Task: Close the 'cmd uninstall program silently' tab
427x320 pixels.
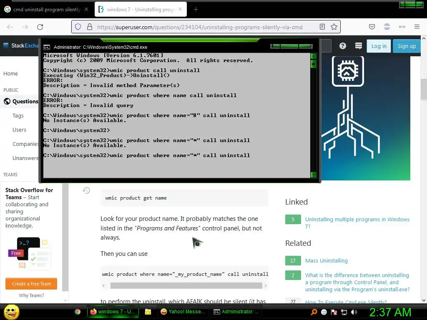Action: coord(86,9)
